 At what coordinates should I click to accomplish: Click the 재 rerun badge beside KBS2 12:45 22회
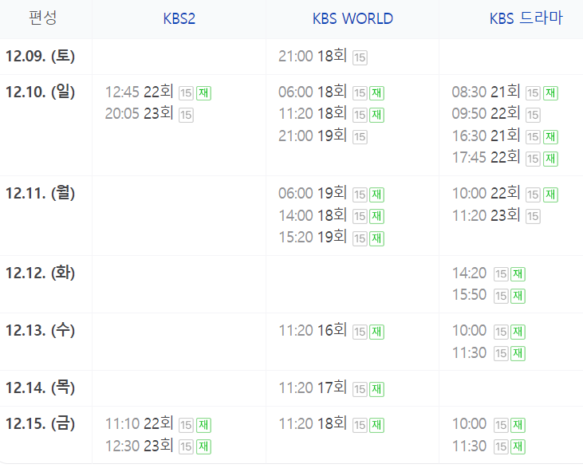[203, 93]
